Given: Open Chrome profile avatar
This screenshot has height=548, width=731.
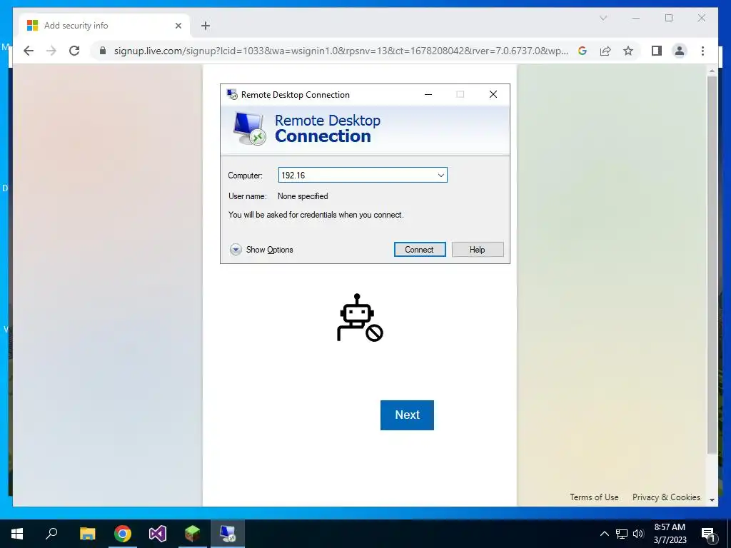Looking at the screenshot, I should [680, 51].
